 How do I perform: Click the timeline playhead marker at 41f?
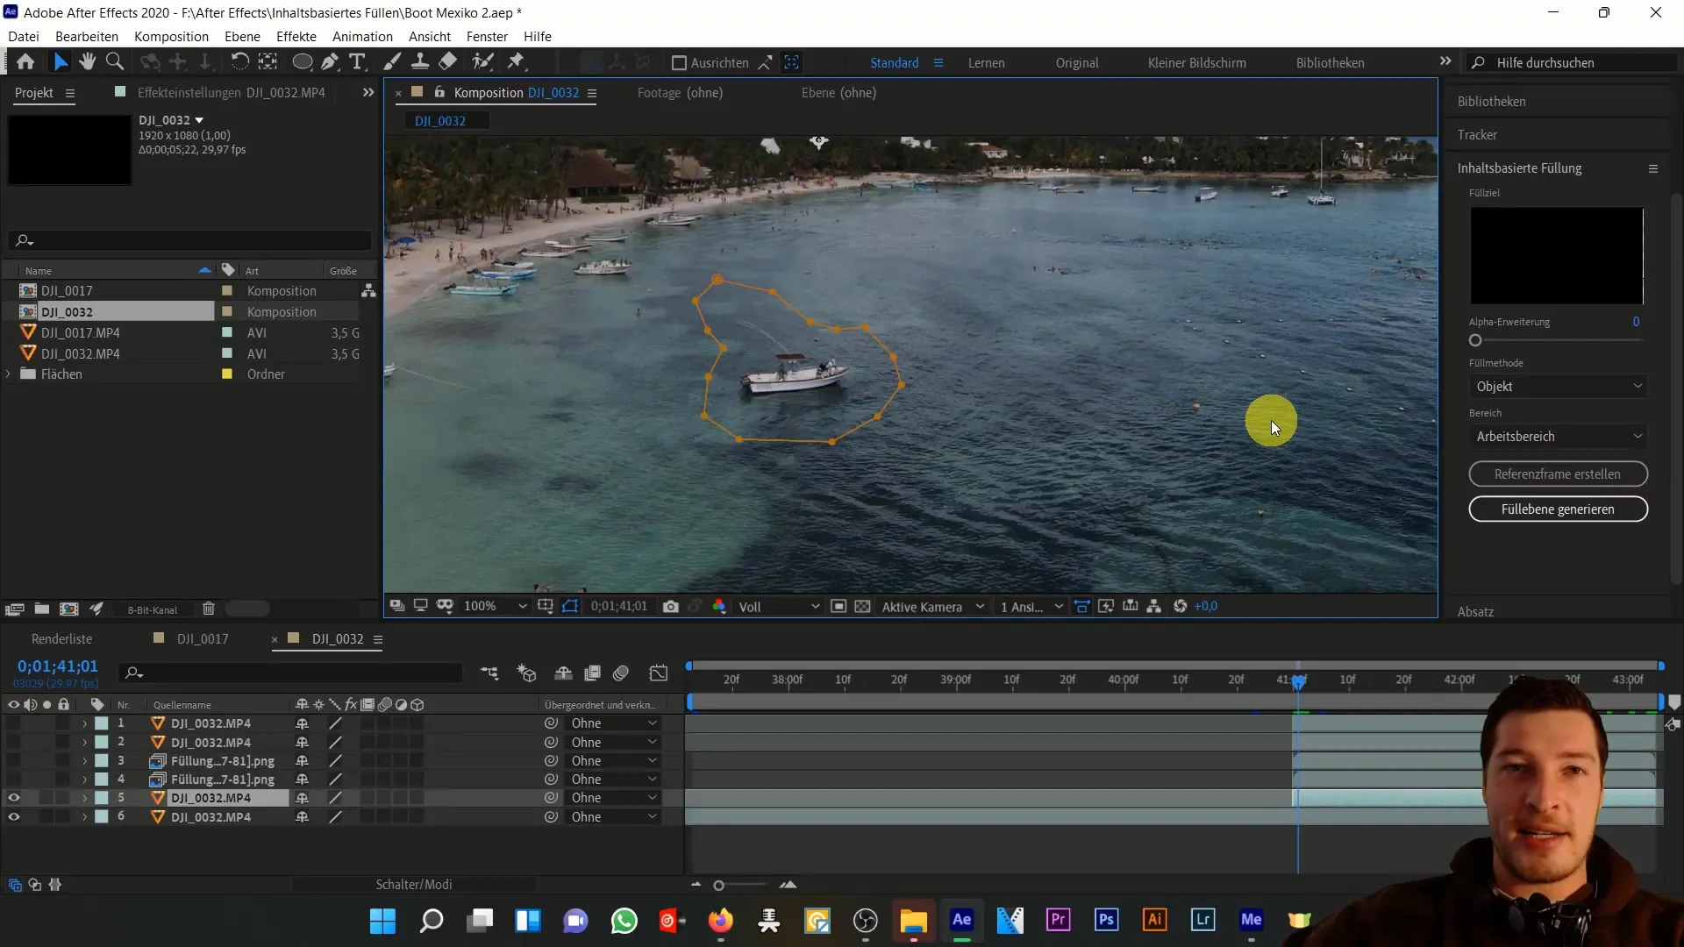(x=1298, y=682)
